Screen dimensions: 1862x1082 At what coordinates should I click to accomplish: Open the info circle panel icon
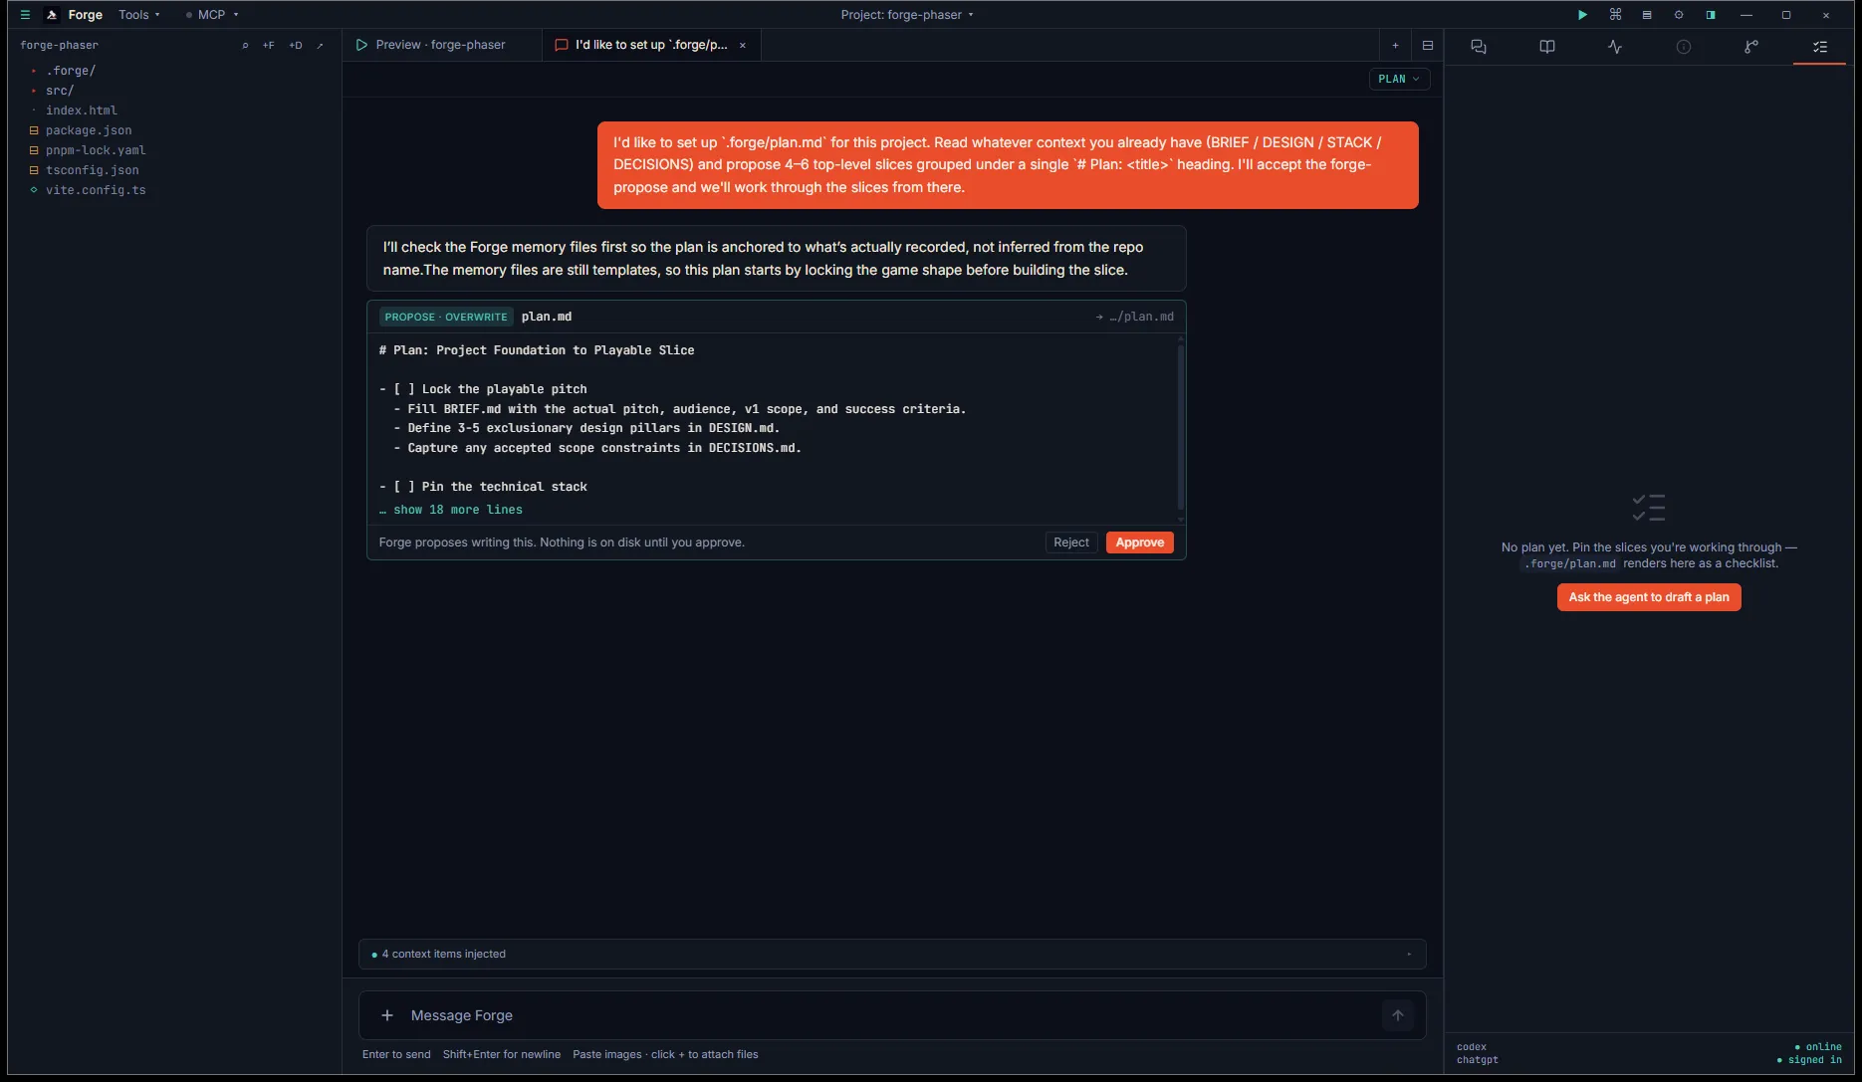[x=1683, y=47]
